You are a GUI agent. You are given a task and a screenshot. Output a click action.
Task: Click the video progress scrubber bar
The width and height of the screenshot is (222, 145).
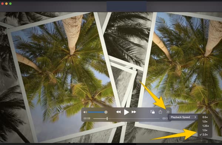click(127, 118)
